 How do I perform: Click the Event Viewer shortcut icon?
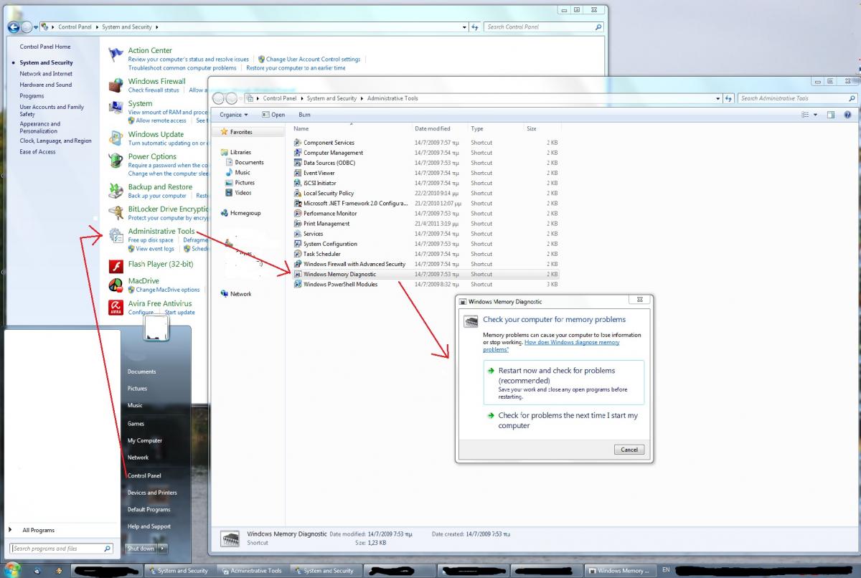pos(298,173)
